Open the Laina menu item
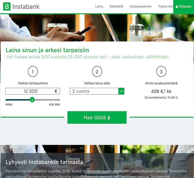 click(x=99, y=6)
